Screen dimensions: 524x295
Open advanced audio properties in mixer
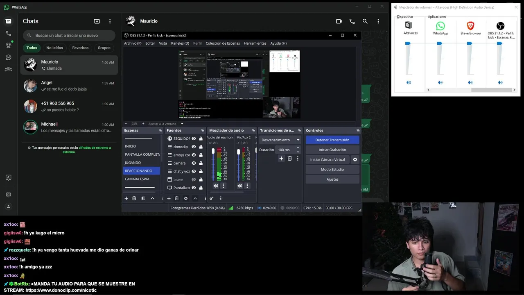(x=212, y=198)
